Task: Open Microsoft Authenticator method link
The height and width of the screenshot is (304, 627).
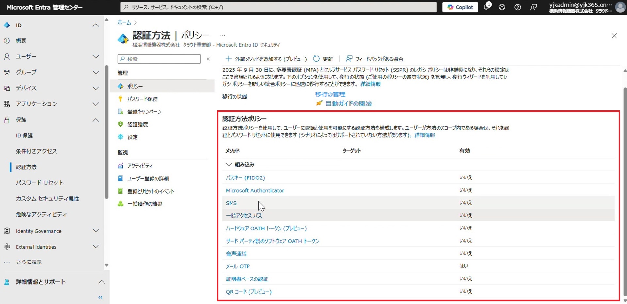Action: tap(255, 190)
